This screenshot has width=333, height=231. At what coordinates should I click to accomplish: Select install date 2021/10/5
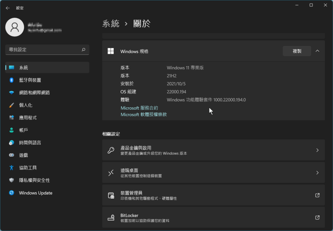[x=176, y=84]
